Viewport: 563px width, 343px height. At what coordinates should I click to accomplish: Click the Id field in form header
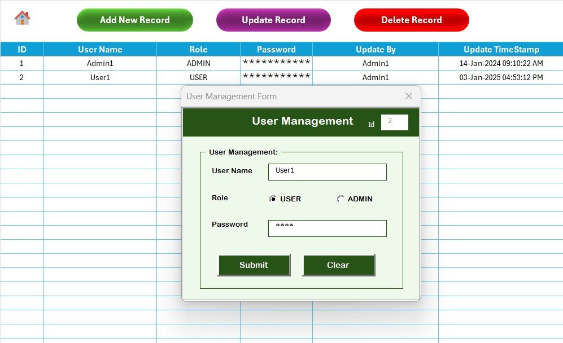tap(395, 122)
